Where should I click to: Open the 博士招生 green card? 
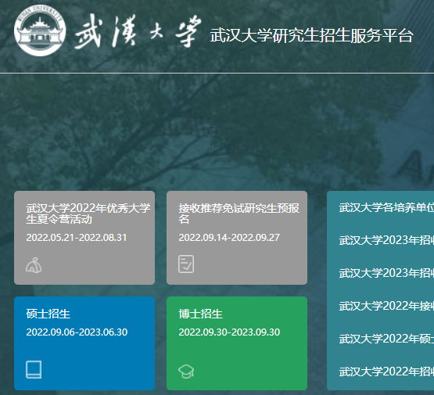pos(237,343)
